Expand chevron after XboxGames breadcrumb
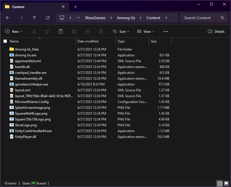Image resolution: width=231 pixels, height=187 pixels. (111, 18)
